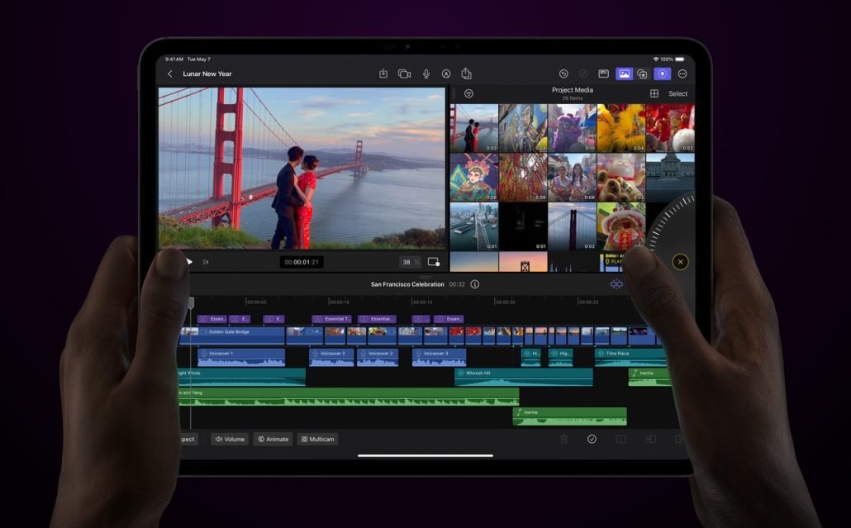Play the viewer preview
Image resolution: width=851 pixels, height=528 pixels.
[189, 262]
